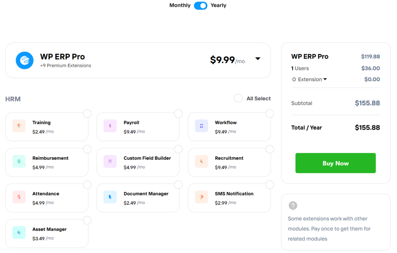Click the 1 Users count field
This screenshot has height=253, width=397.
(x=300, y=68)
